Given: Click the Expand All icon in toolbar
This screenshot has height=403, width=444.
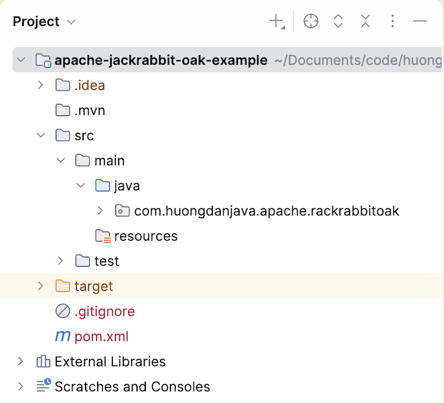Looking at the screenshot, I should [x=338, y=22].
